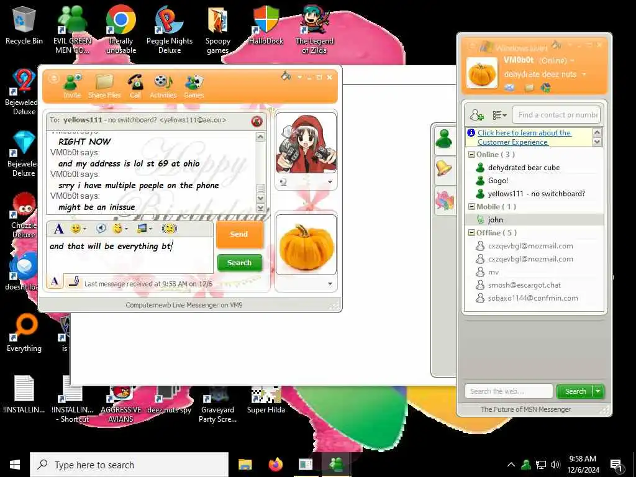Select yellows111 in contact list
Image resolution: width=636 pixels, height=477 pixels.
click(536, 194)
